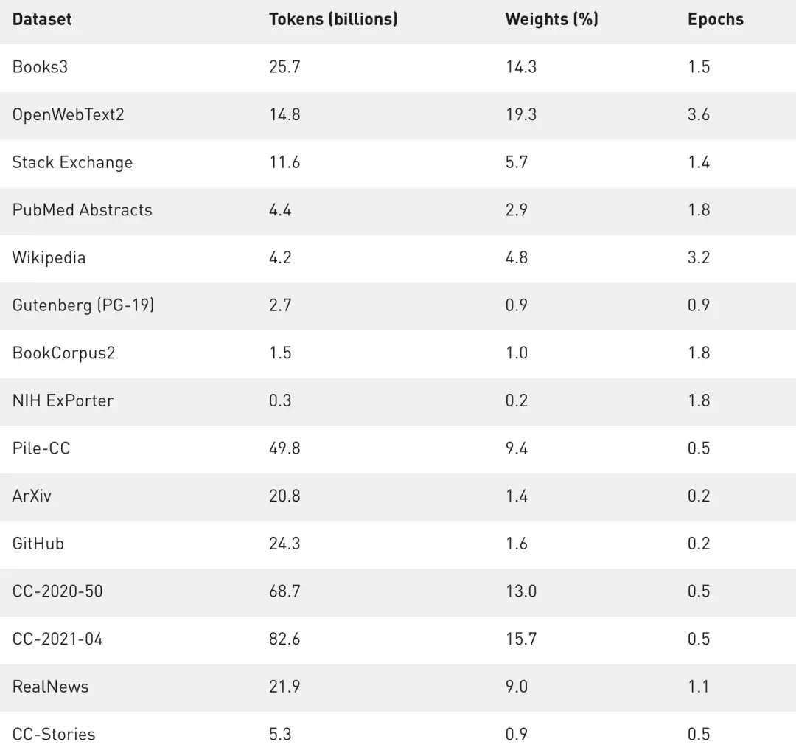Click the Epochs column header
796x753 pixels.
[x=715, y=19]
